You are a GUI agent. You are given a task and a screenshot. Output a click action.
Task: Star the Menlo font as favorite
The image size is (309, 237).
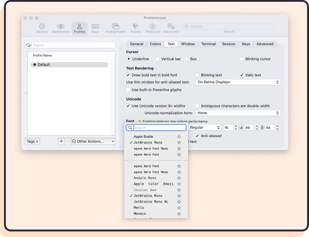tap(179, 208)
